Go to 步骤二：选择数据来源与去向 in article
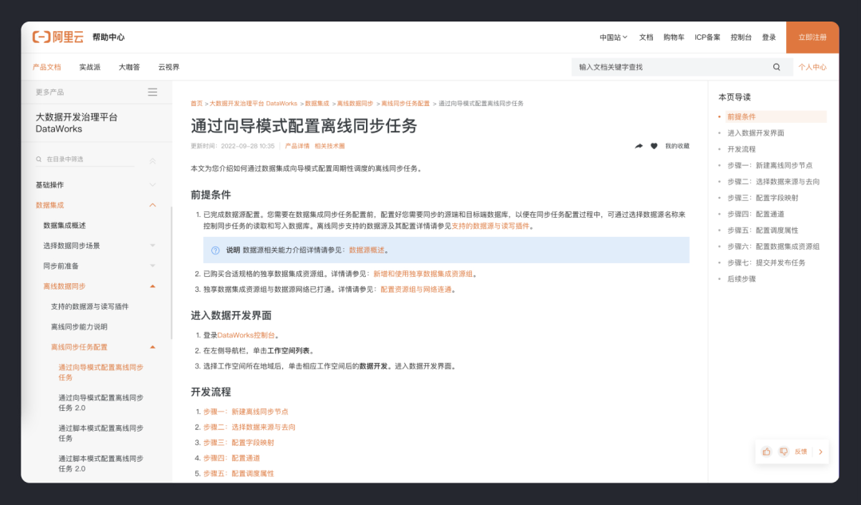This screenshot has height=505, width=861. 250,427
